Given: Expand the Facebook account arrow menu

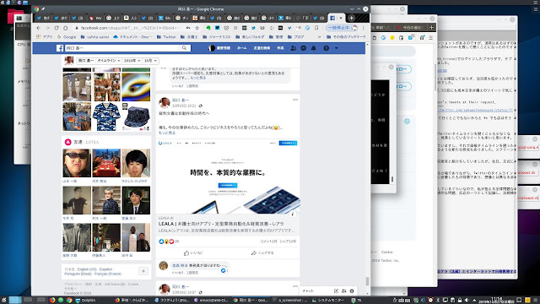Looking at the screenshot, I should 337,48.
